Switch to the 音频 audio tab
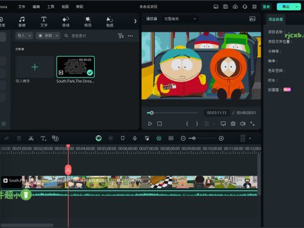The height and width of the screenshot is (228, 304). pyautogui.click(x=22, y=22)
